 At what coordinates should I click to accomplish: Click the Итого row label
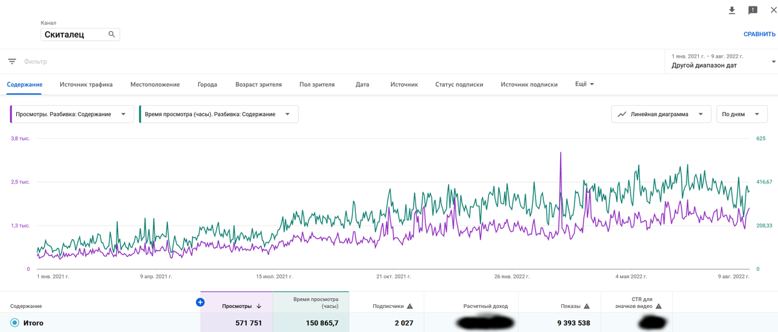point(33,323)
